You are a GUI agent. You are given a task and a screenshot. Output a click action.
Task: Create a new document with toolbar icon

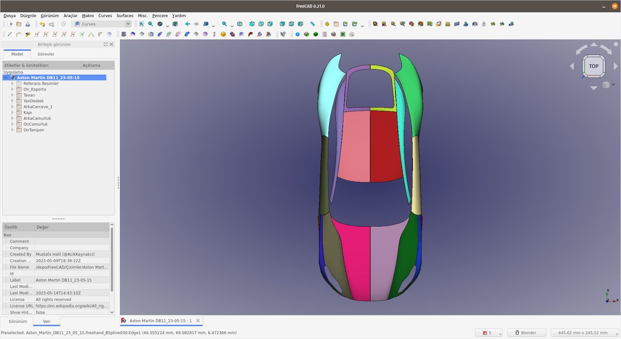[x=10, y=24]
